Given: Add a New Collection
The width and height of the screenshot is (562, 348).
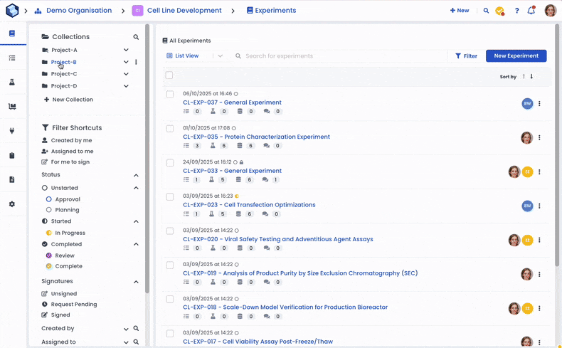Looking at the screenshot, I should point(68,99).
